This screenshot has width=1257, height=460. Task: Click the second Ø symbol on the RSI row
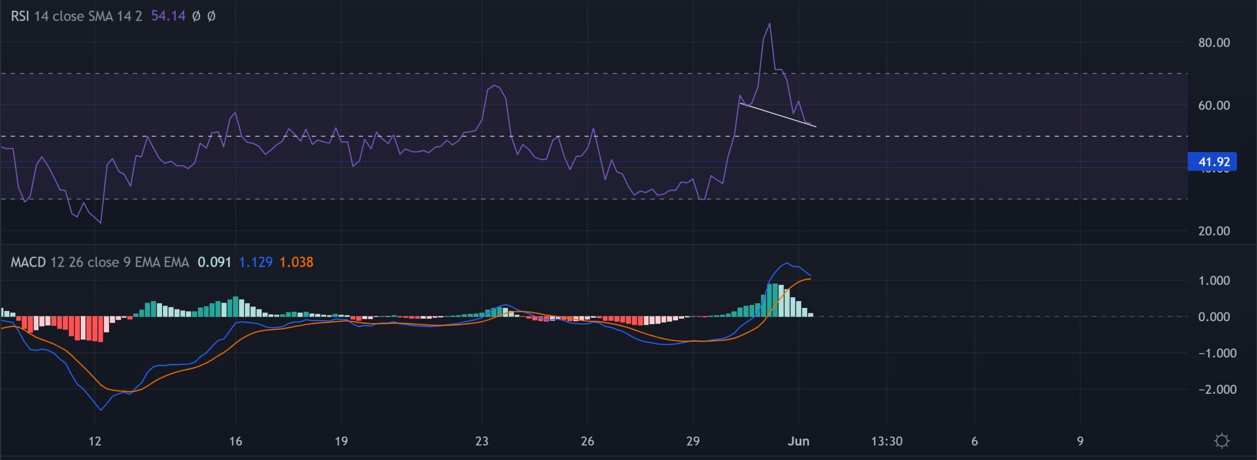tap(213, 16)
